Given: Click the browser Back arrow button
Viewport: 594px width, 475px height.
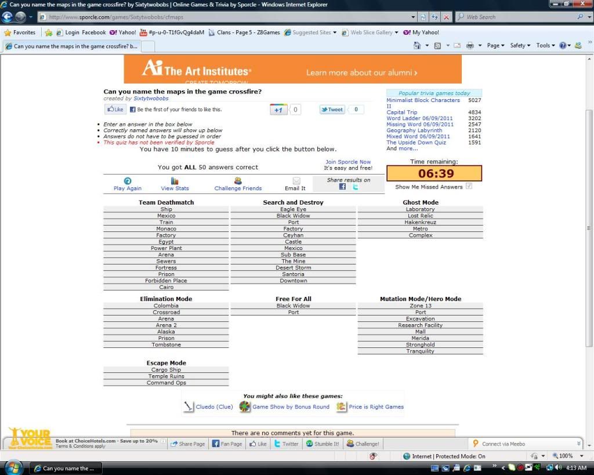Looking at the screenshot, I should [8, 17].
